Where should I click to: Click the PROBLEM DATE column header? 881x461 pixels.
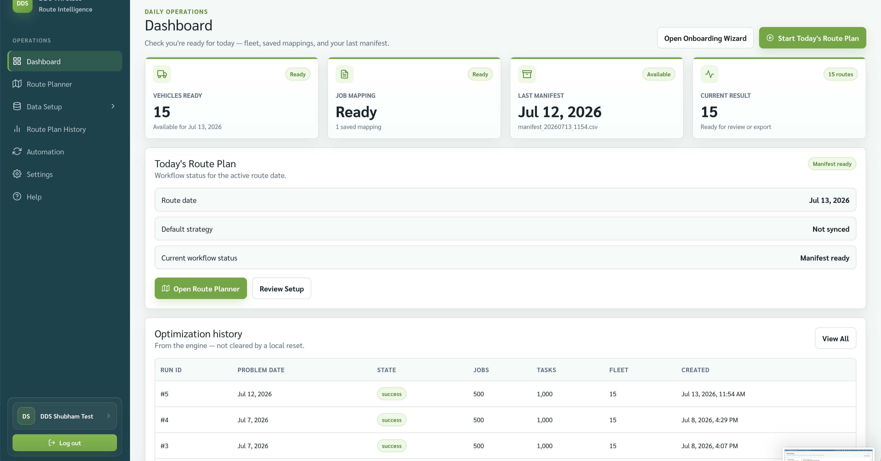(261, 370)
